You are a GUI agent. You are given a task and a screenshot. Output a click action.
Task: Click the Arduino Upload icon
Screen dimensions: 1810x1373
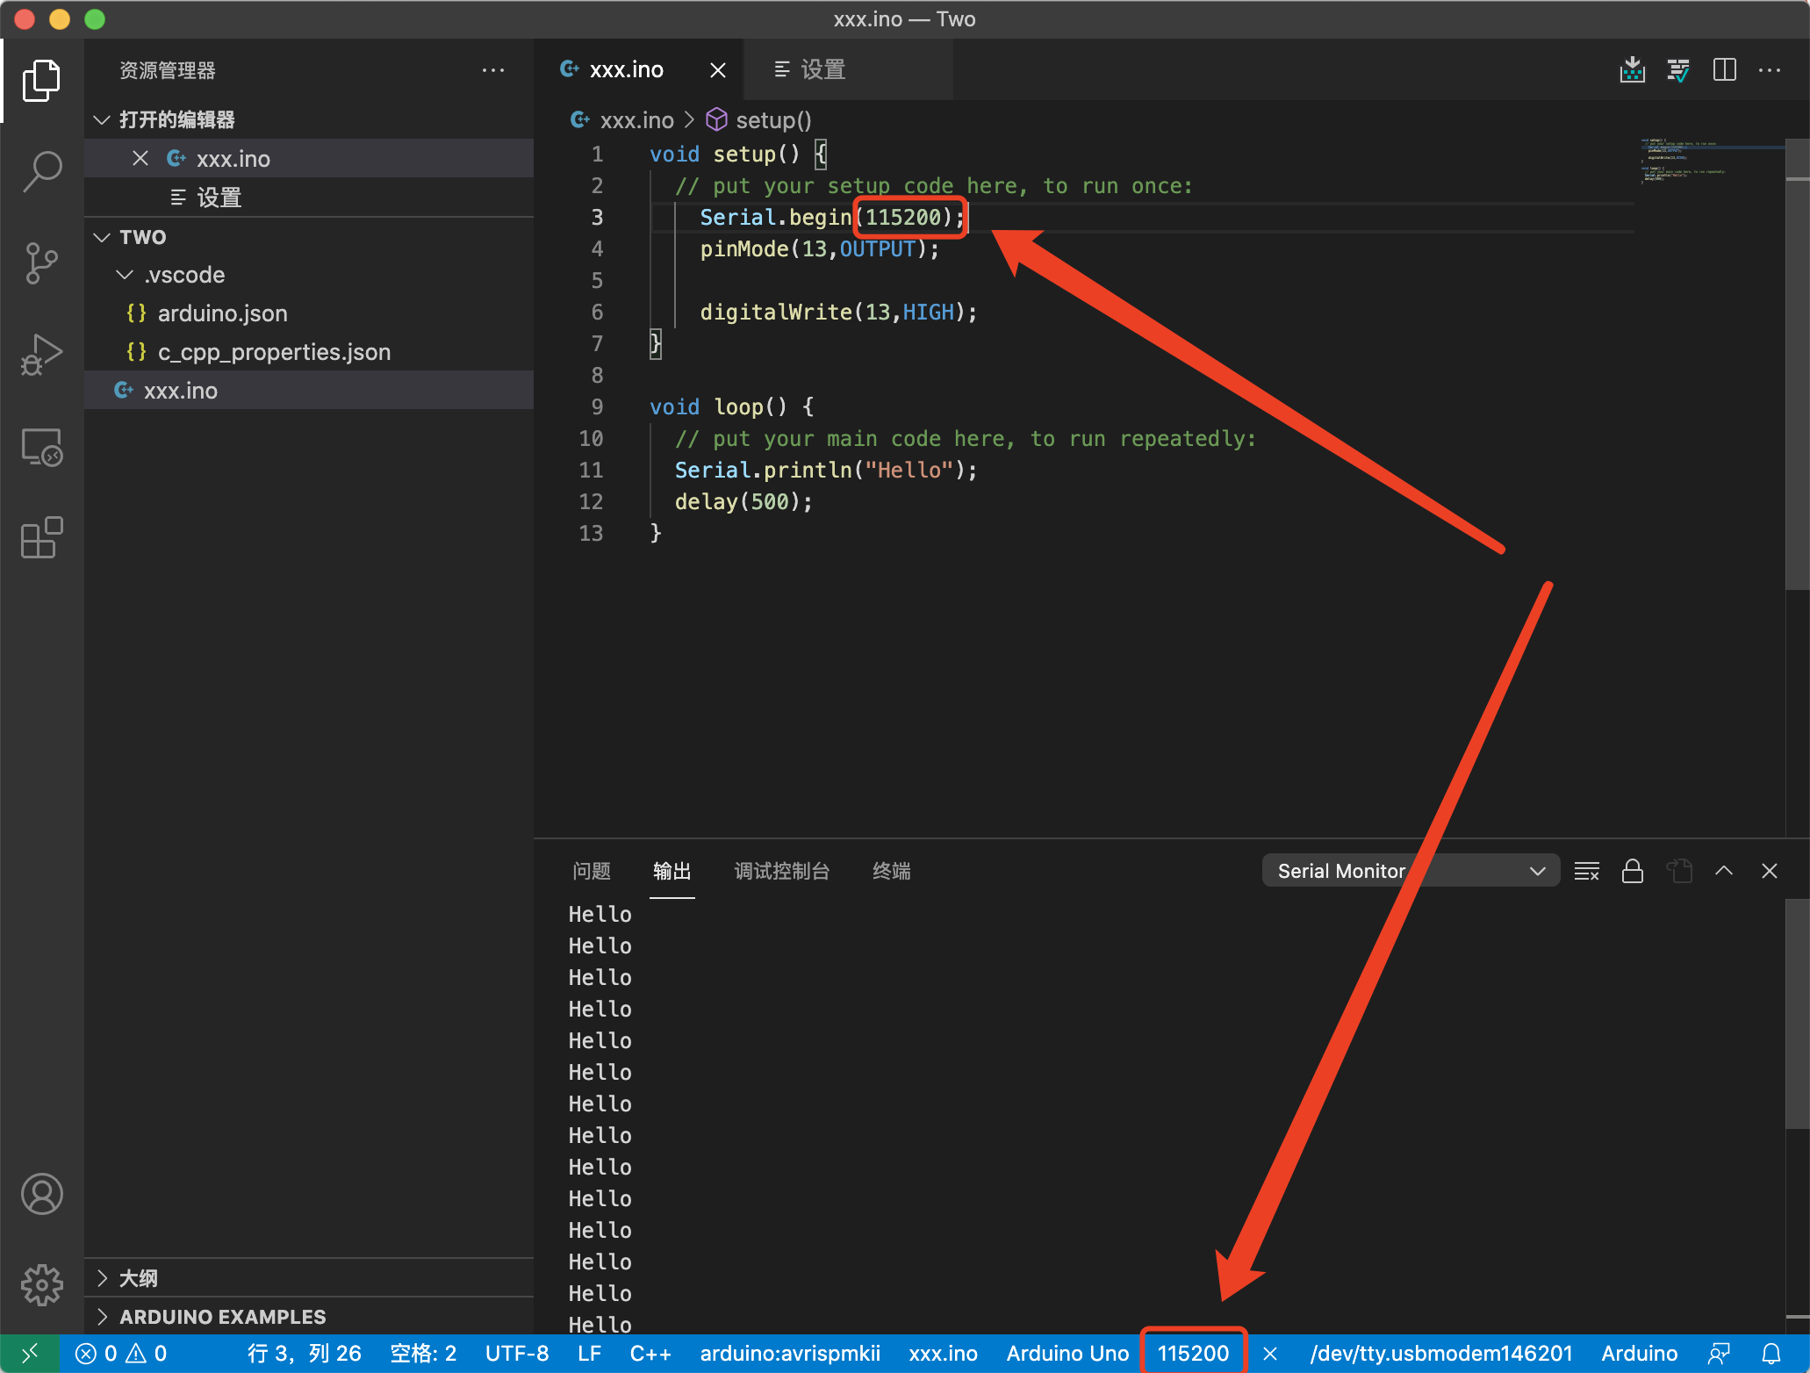click(x=1632, y=69)
